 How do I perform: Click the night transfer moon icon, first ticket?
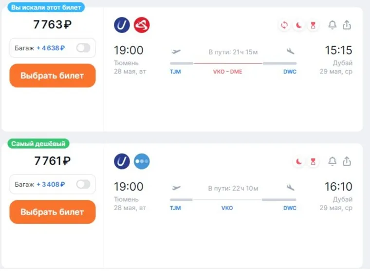(x=299, y=25)
